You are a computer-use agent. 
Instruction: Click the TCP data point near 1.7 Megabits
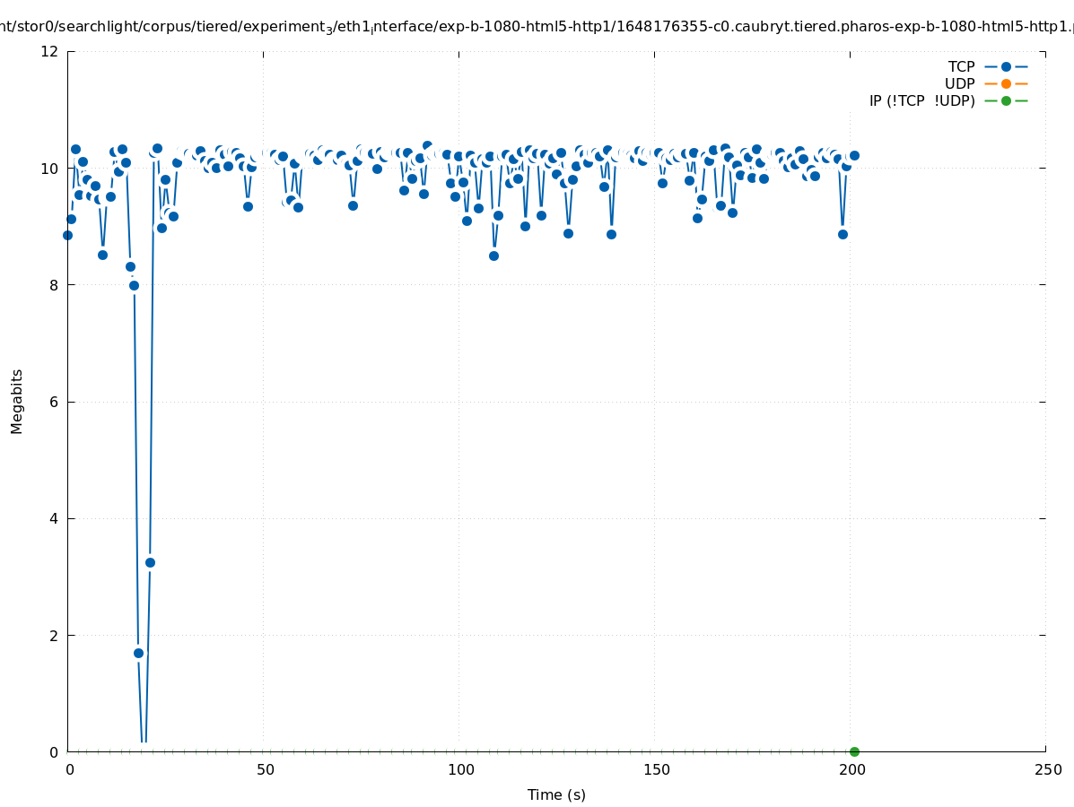(138, 653)
